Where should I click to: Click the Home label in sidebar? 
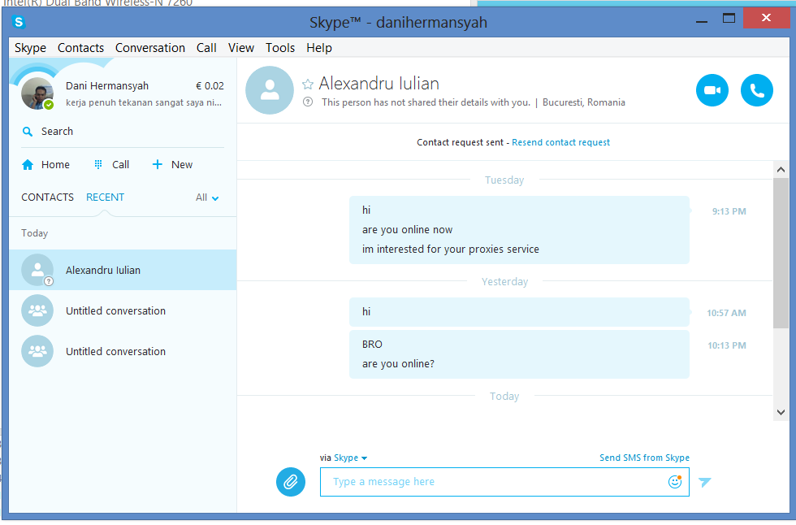pos(55,164)
